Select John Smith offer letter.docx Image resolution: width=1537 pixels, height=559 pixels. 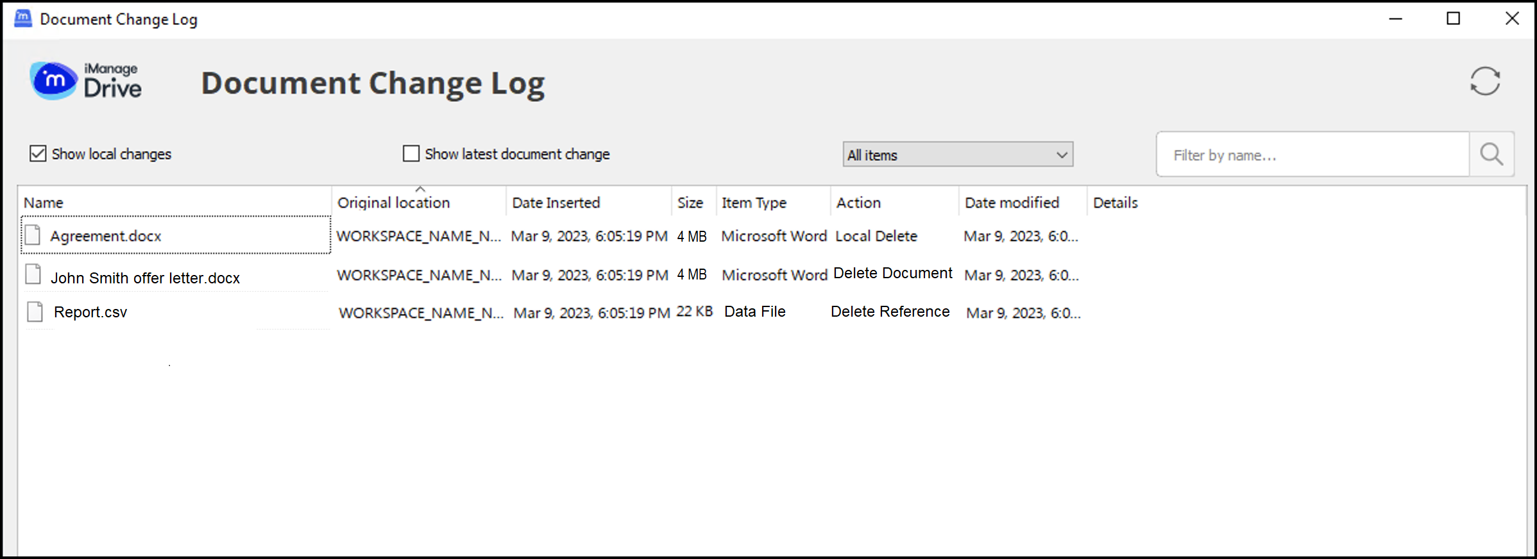click(145, 278)
